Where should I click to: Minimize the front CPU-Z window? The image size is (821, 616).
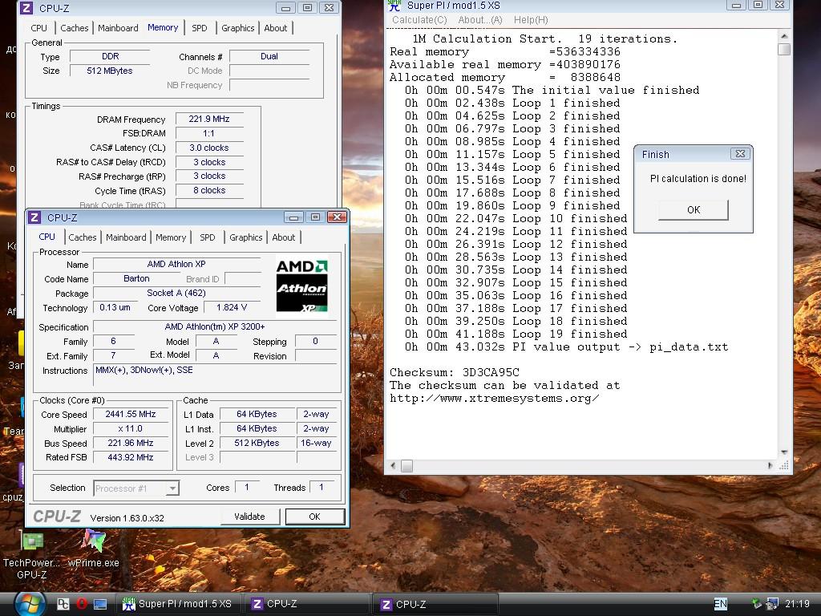(293, 217)
